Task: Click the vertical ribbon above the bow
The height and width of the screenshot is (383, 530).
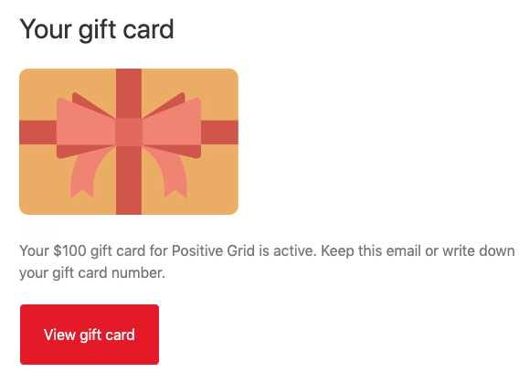Action: click(129, 93)
